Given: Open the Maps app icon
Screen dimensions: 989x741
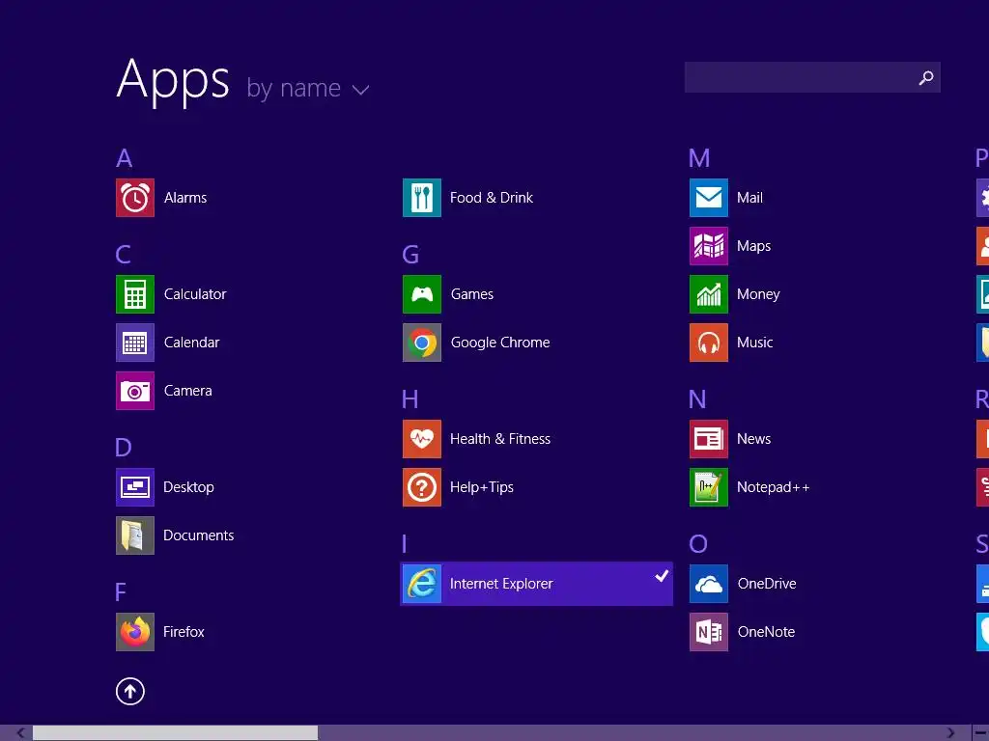Looking at the screenshot, I should pos(709,246).
